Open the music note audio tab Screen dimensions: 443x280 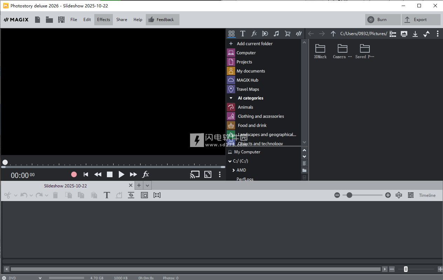[x=276, y=34]
